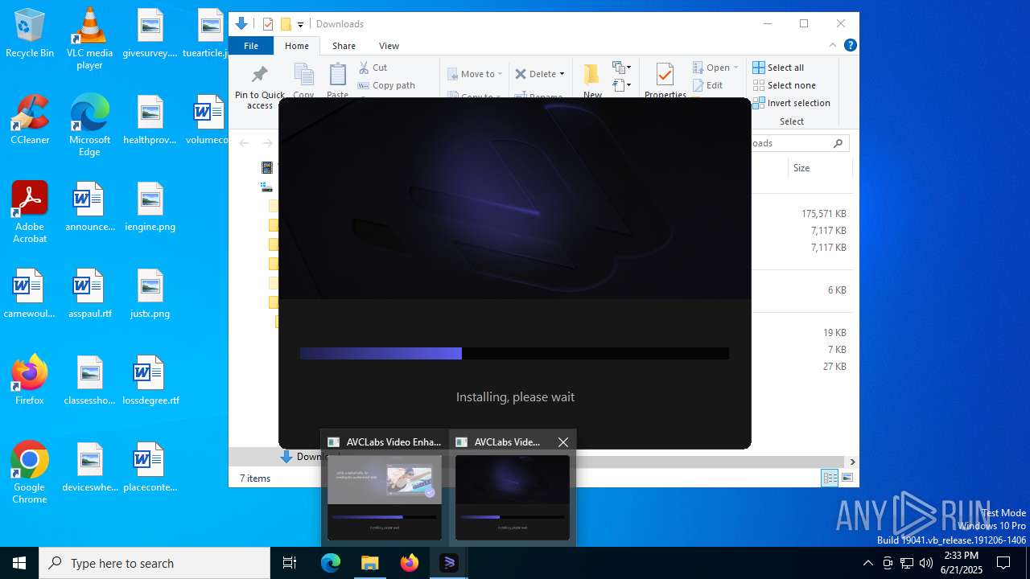Select camewoul... Word document on desktop
This screenshot has height=579, width=1030.
pos(30,294)
